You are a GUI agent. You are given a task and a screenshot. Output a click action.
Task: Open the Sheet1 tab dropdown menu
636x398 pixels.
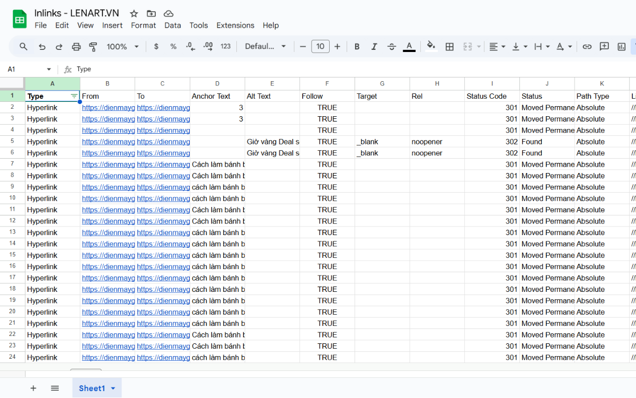pyautogui.click(x=112, y=388)
